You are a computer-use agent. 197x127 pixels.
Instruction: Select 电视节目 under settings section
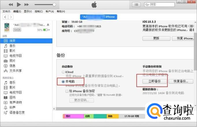pos(16,56)
